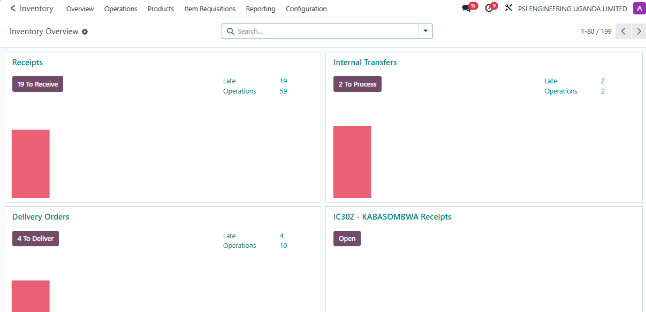Open the user avatar menu
The image size is (646, 312).
point(639,9)
